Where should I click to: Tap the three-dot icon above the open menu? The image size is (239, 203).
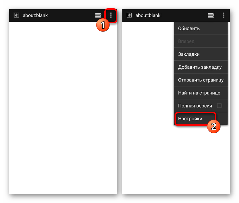(224, 15)
